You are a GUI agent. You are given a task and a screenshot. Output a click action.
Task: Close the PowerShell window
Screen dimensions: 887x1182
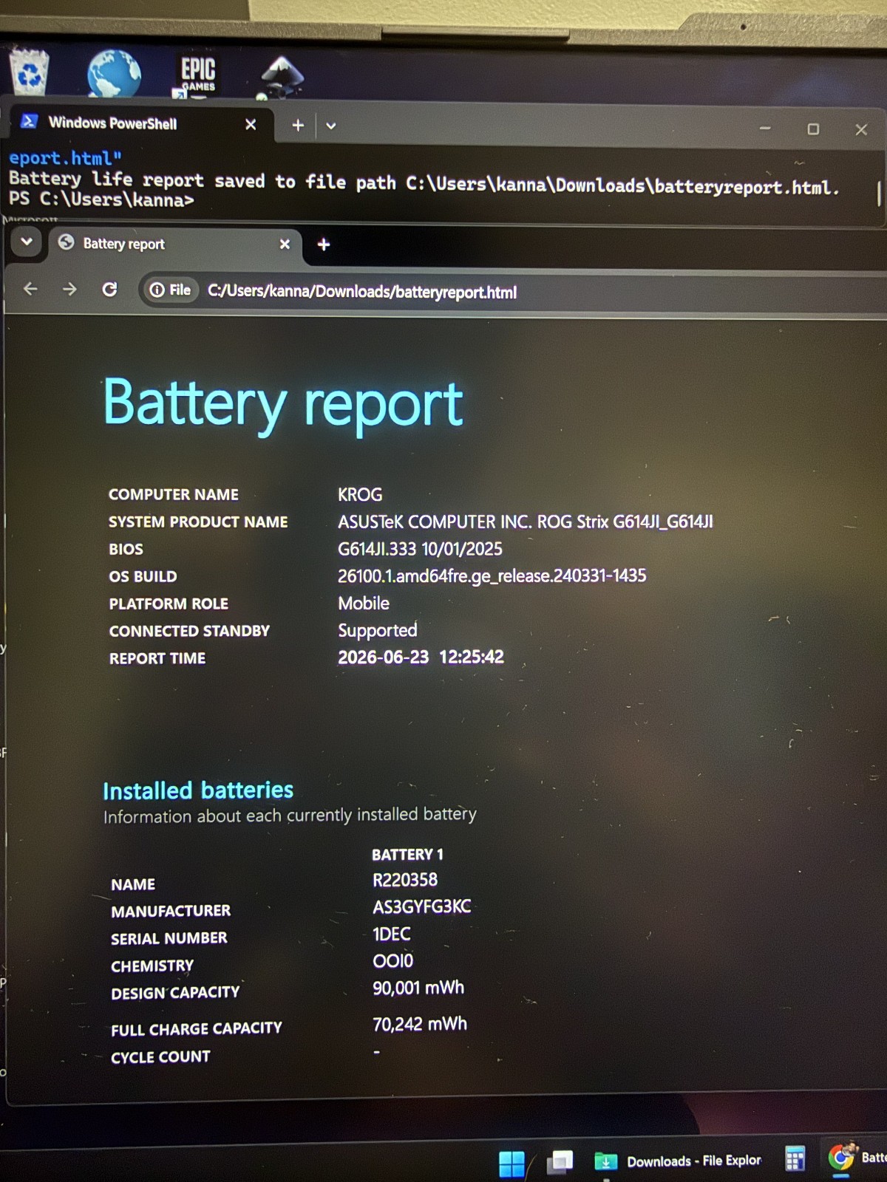point(861,130)
